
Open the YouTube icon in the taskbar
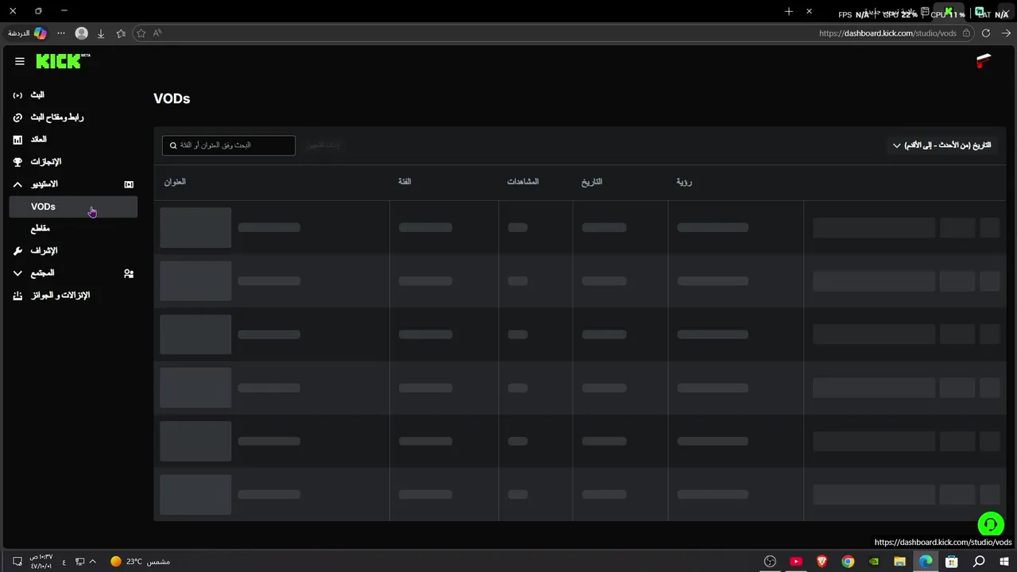pos(796,562)
